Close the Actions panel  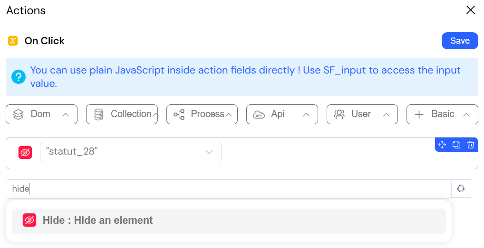pyautogui.click(x=470, y=10)
